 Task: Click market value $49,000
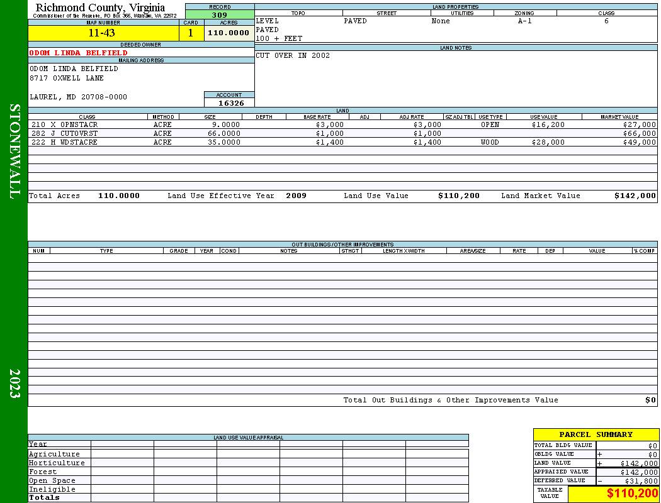point(640,142)
